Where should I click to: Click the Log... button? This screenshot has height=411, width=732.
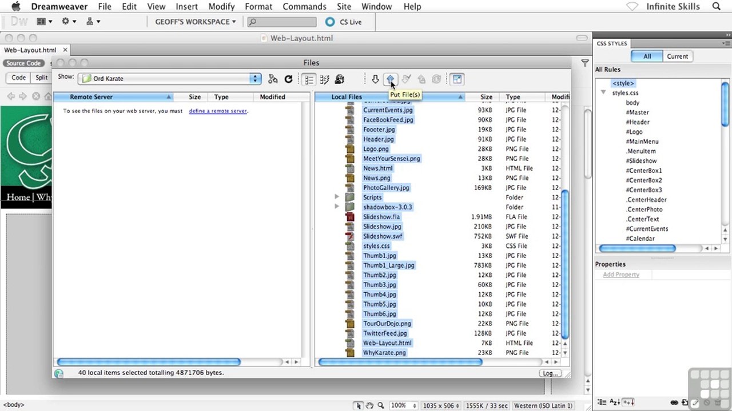point(550,373)
